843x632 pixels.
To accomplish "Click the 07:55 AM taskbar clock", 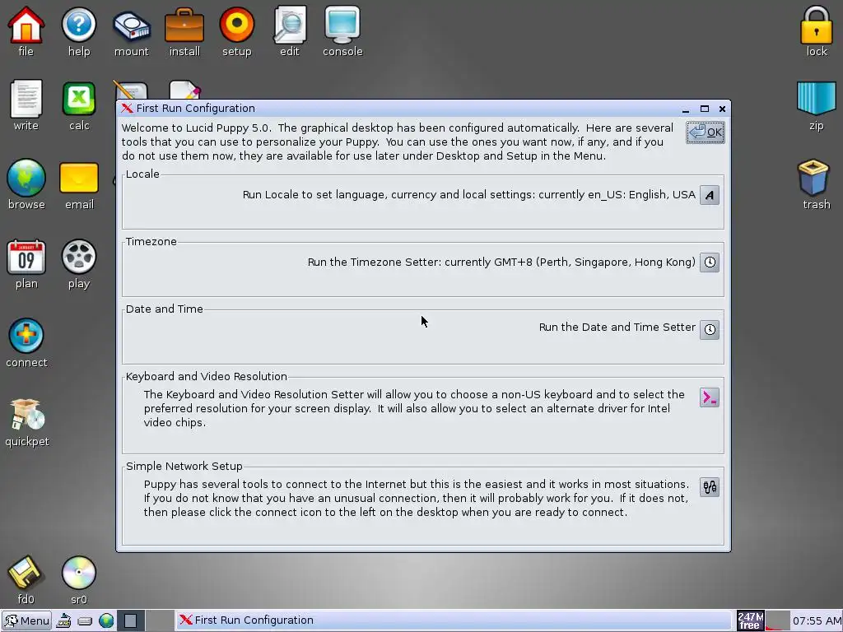I will [816, 620].
